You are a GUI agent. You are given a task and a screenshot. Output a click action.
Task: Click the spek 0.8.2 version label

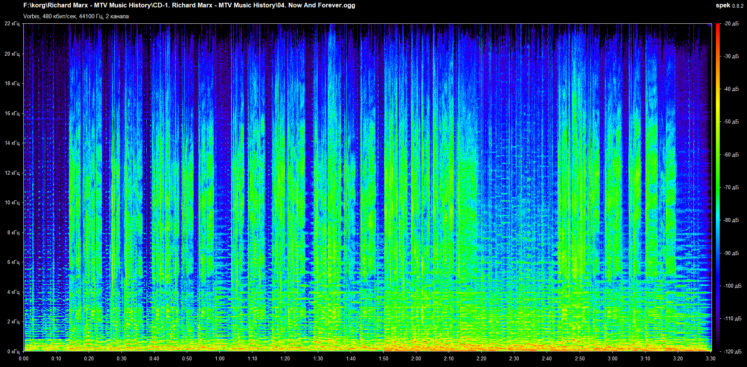729,5
